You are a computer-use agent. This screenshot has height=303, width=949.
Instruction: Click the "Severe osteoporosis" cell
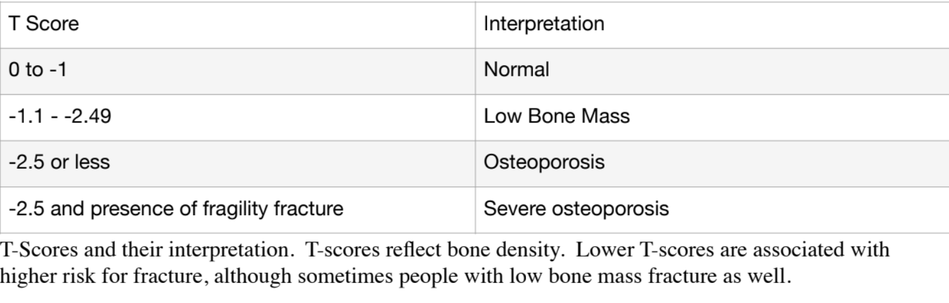[x=712, y=210]
